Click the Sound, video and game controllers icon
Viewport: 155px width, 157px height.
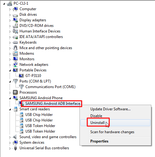coord(15,137)
